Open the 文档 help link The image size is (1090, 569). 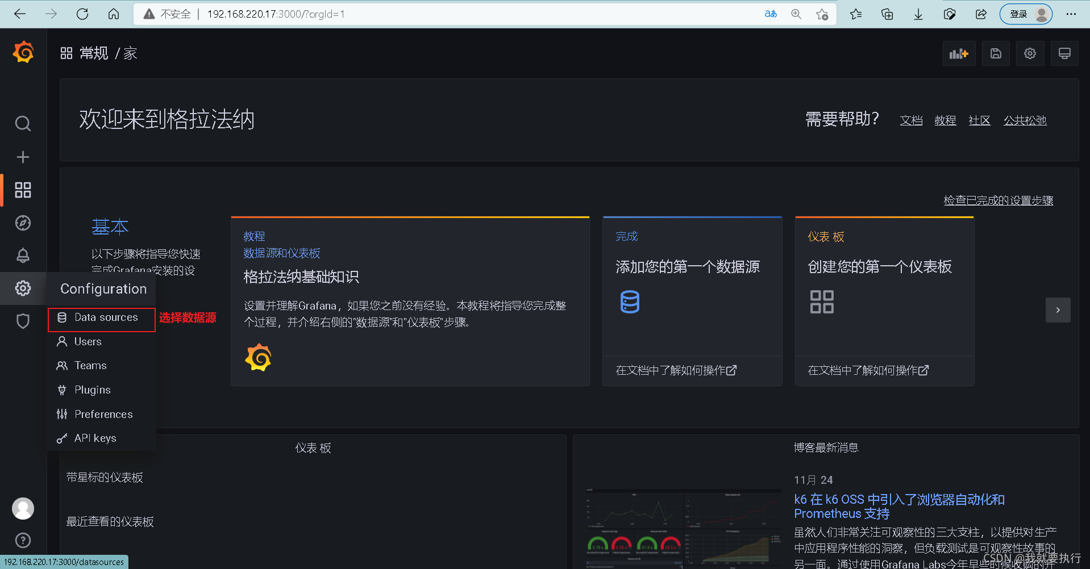(x=911, y=120)
